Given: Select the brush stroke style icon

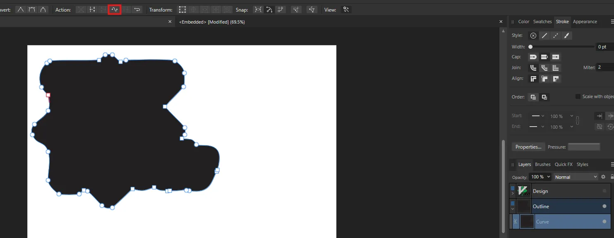Looking at the screenshot, I should pyautogui.click(x=567, y=36).
